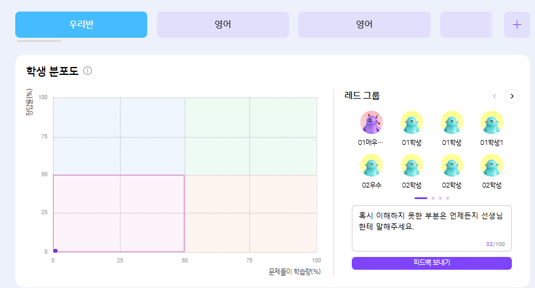Click the purple data point at chart origin
535x288 pixels.
(55, 250)
